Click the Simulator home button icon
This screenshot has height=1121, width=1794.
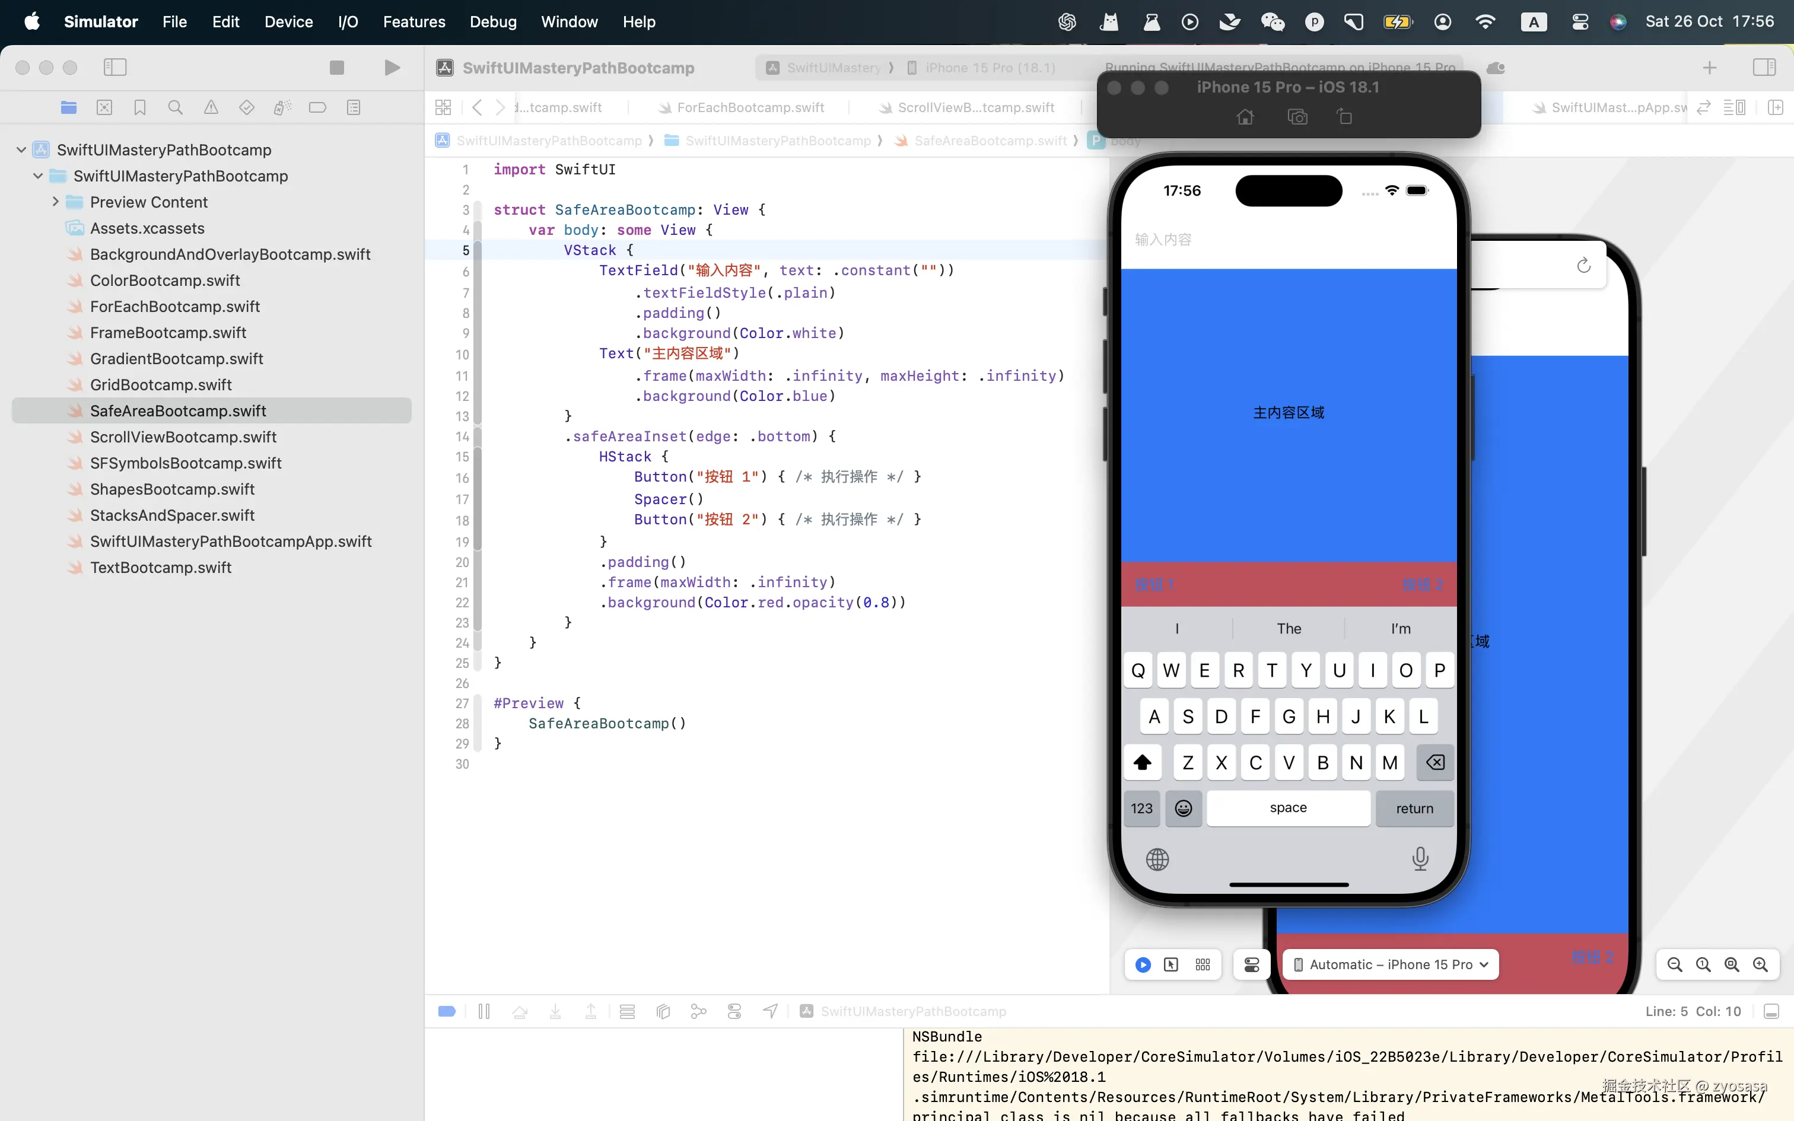[1245, 117]
